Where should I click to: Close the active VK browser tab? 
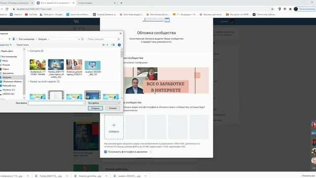74,3
